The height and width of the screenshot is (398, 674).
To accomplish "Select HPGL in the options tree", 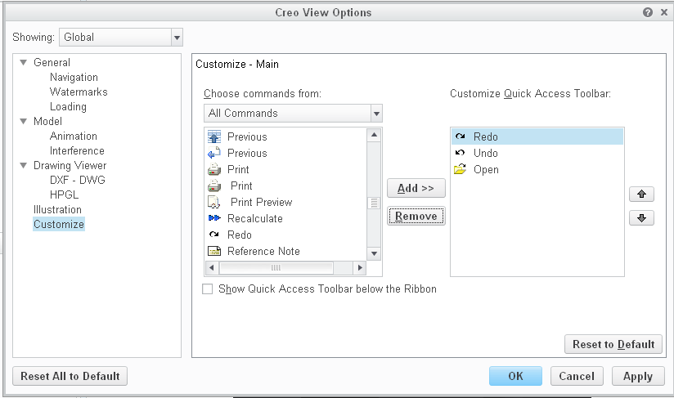I will [x=64, y=195].
